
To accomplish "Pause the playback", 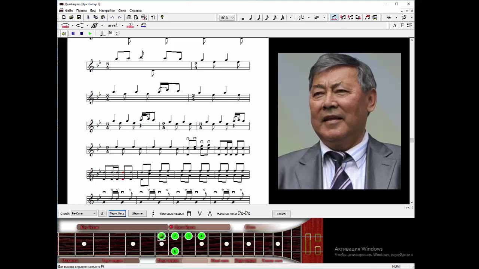I will click(73, 34).
